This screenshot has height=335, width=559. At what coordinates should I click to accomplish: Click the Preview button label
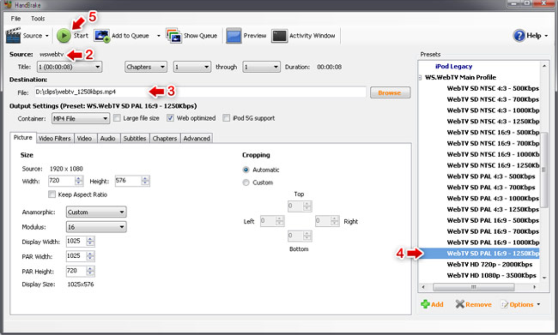click(x=255, y=36)
